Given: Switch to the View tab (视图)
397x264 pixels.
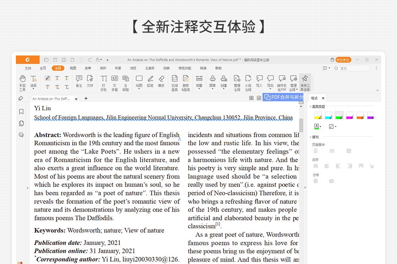Looking at the screenshot, I should pos(73,68).
